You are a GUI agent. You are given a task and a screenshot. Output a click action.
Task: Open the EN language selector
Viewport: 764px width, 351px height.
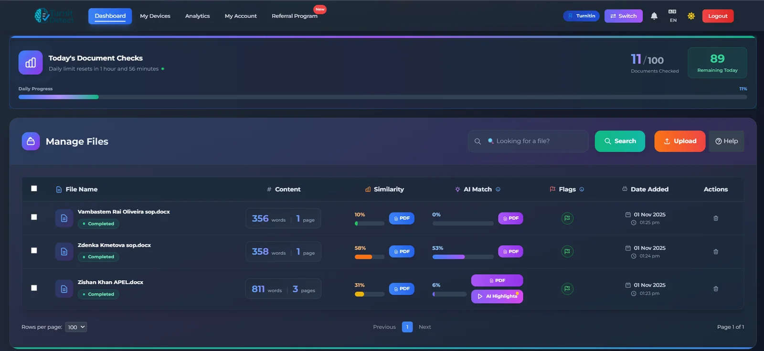[x=673, y=16]
